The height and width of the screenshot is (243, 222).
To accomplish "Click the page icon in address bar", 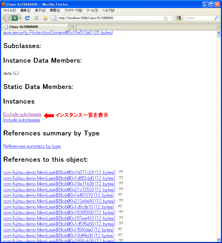I will 55,18.
